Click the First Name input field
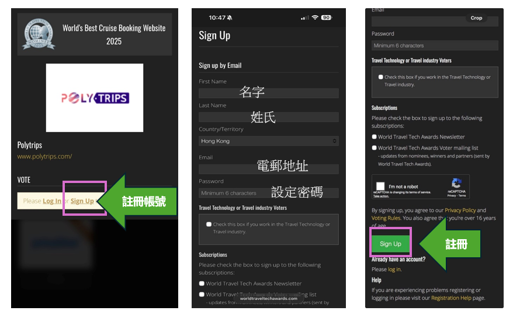Screen dimensions: 513x314 (x=268, y=93)
